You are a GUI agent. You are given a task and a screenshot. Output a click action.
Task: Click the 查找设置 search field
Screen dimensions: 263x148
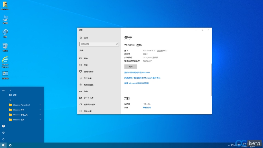99,44
